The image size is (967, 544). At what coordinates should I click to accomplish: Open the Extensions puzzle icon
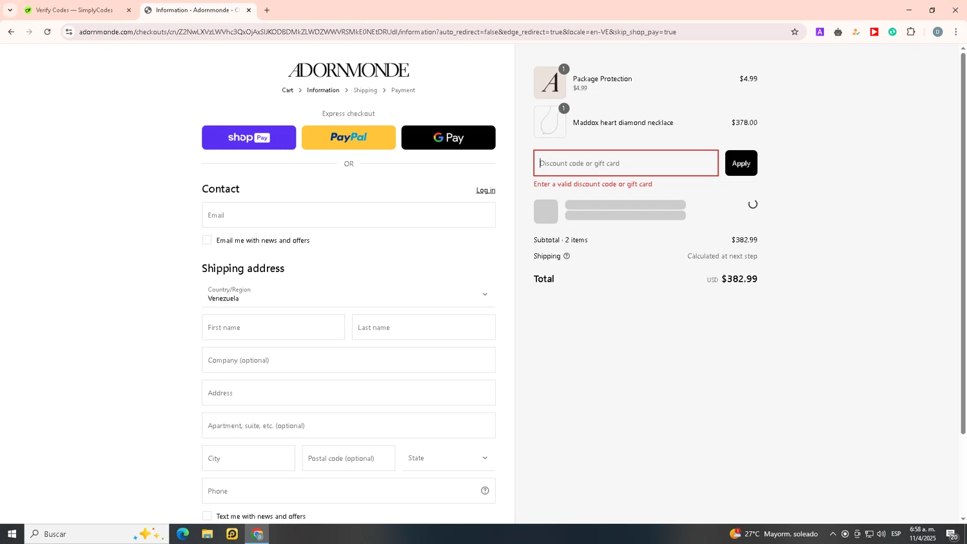911,32
